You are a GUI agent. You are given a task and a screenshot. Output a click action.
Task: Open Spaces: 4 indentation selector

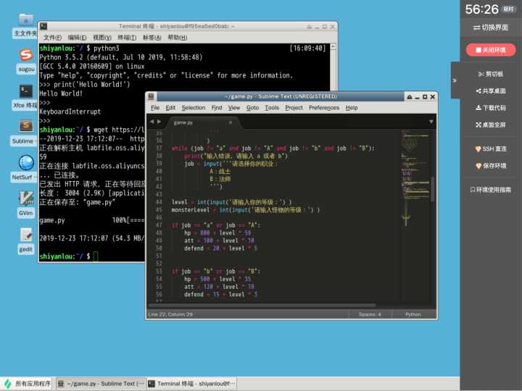[370, 314]
